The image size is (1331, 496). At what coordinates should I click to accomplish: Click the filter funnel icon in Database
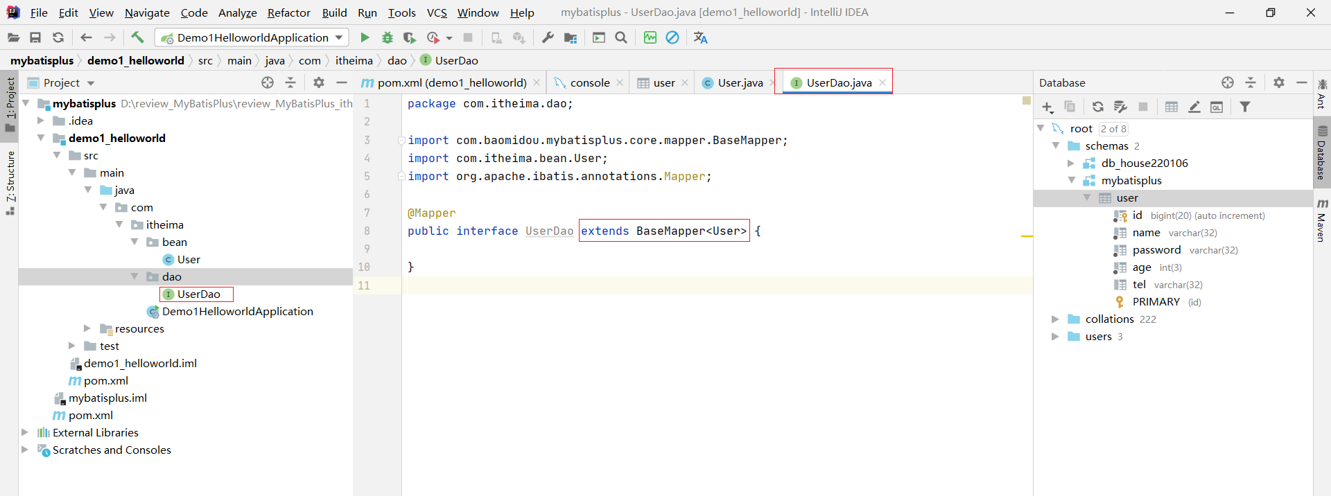point(1245,107)
